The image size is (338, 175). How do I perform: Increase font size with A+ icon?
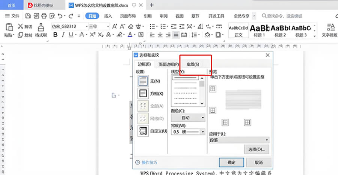click(115, 27)
